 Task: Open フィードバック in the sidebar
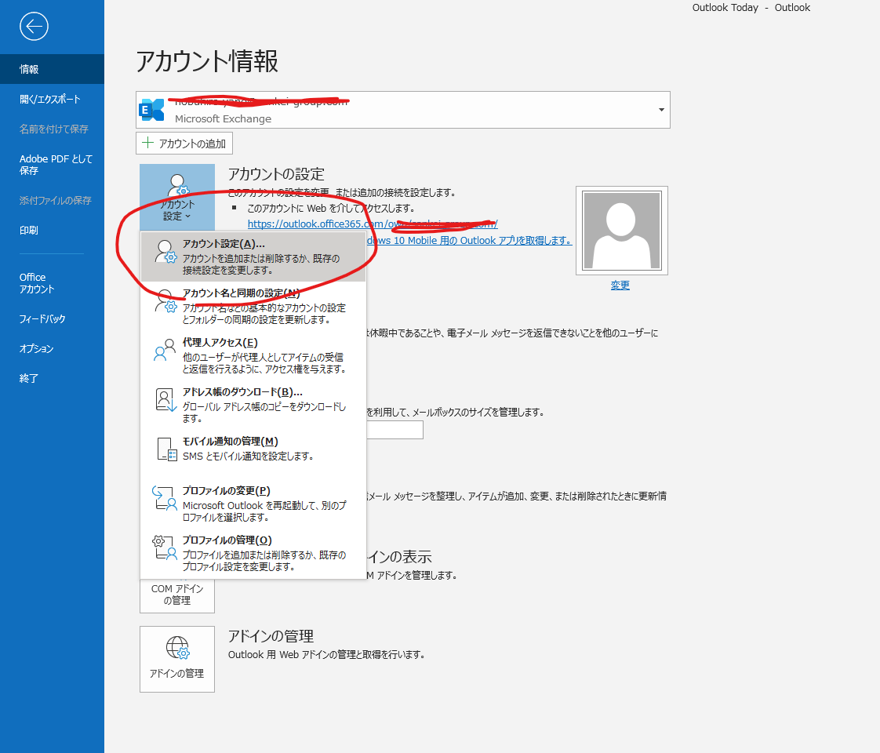click(x=53, y=318)
